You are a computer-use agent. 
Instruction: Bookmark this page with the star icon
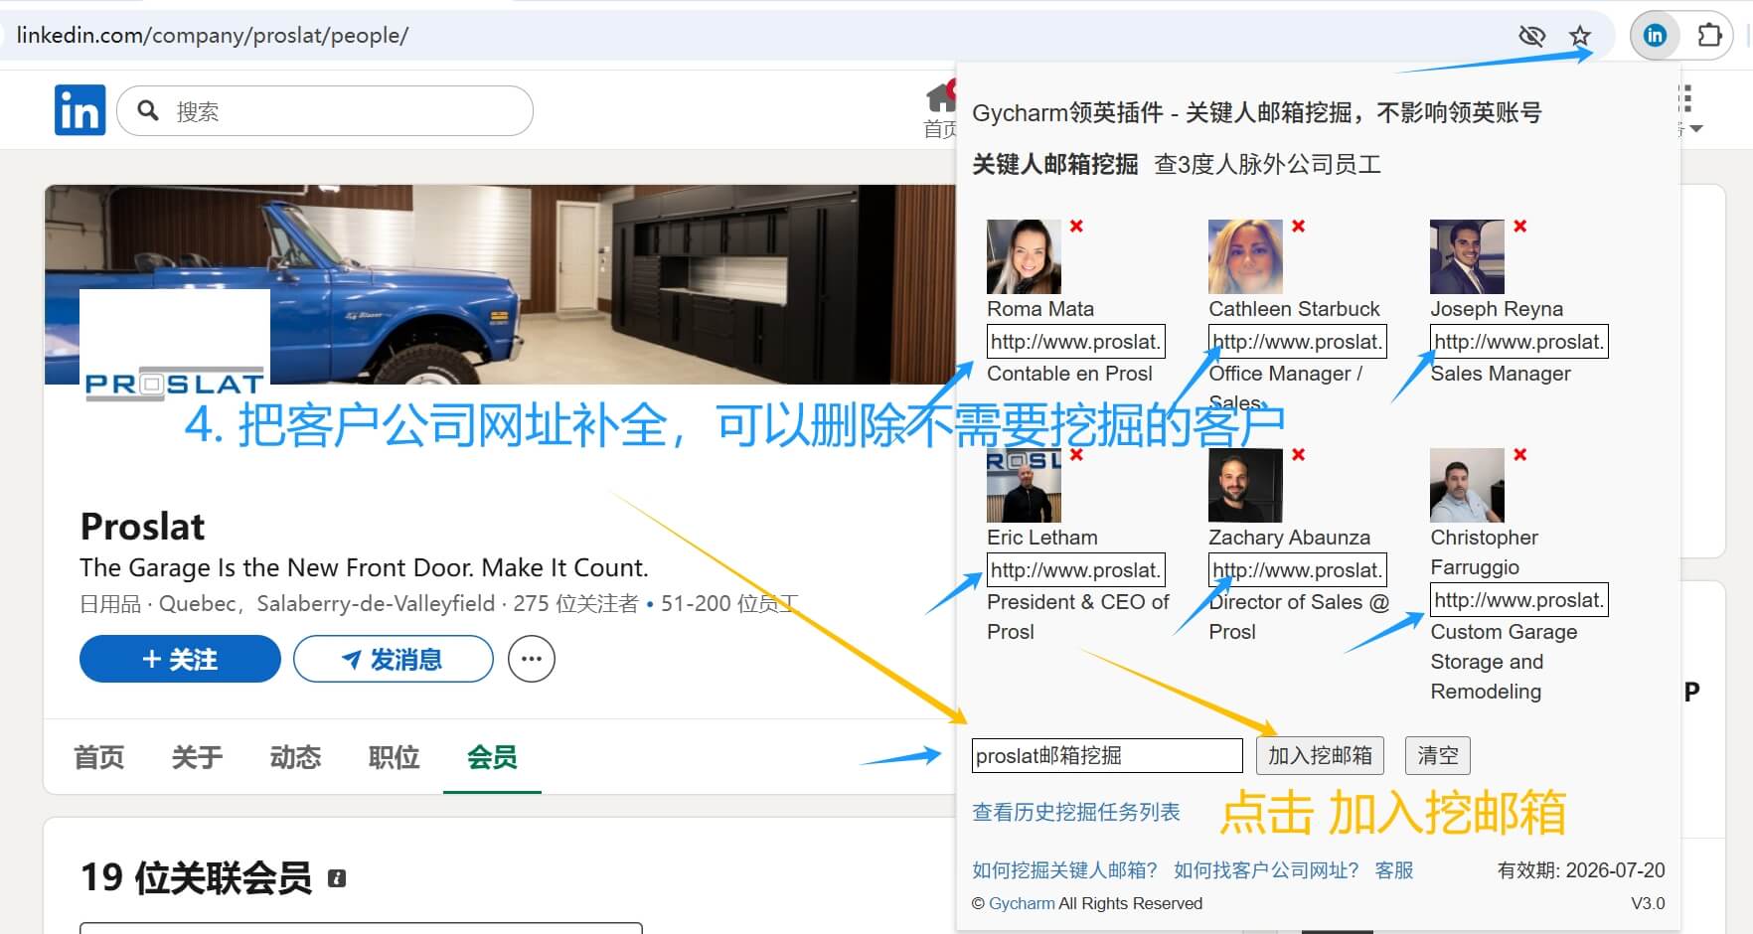(x=1580, y=37)
